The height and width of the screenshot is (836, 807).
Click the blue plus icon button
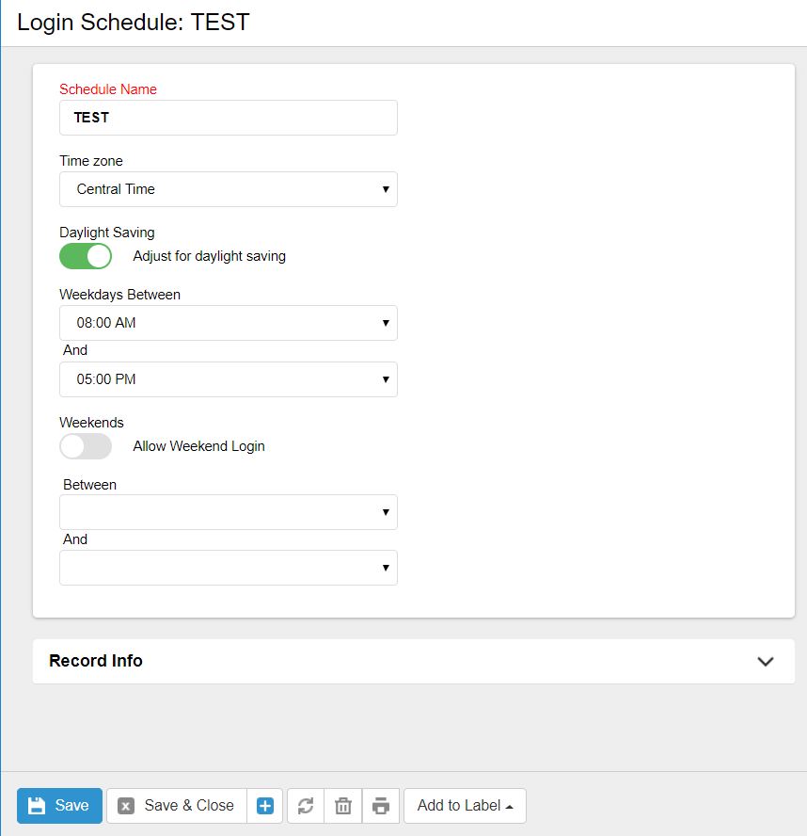(265, 806)
